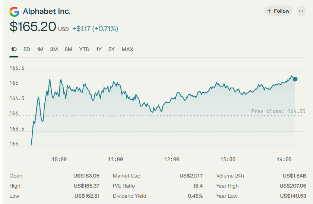Click the Year High value US$207.05

pos(293,186)
